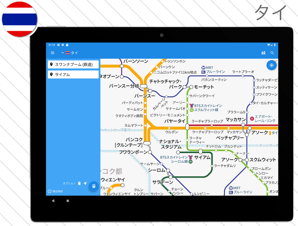This screenshot has height=226, width=298.
Task: Clear the route with the trash icon
Action: [80, 183]
